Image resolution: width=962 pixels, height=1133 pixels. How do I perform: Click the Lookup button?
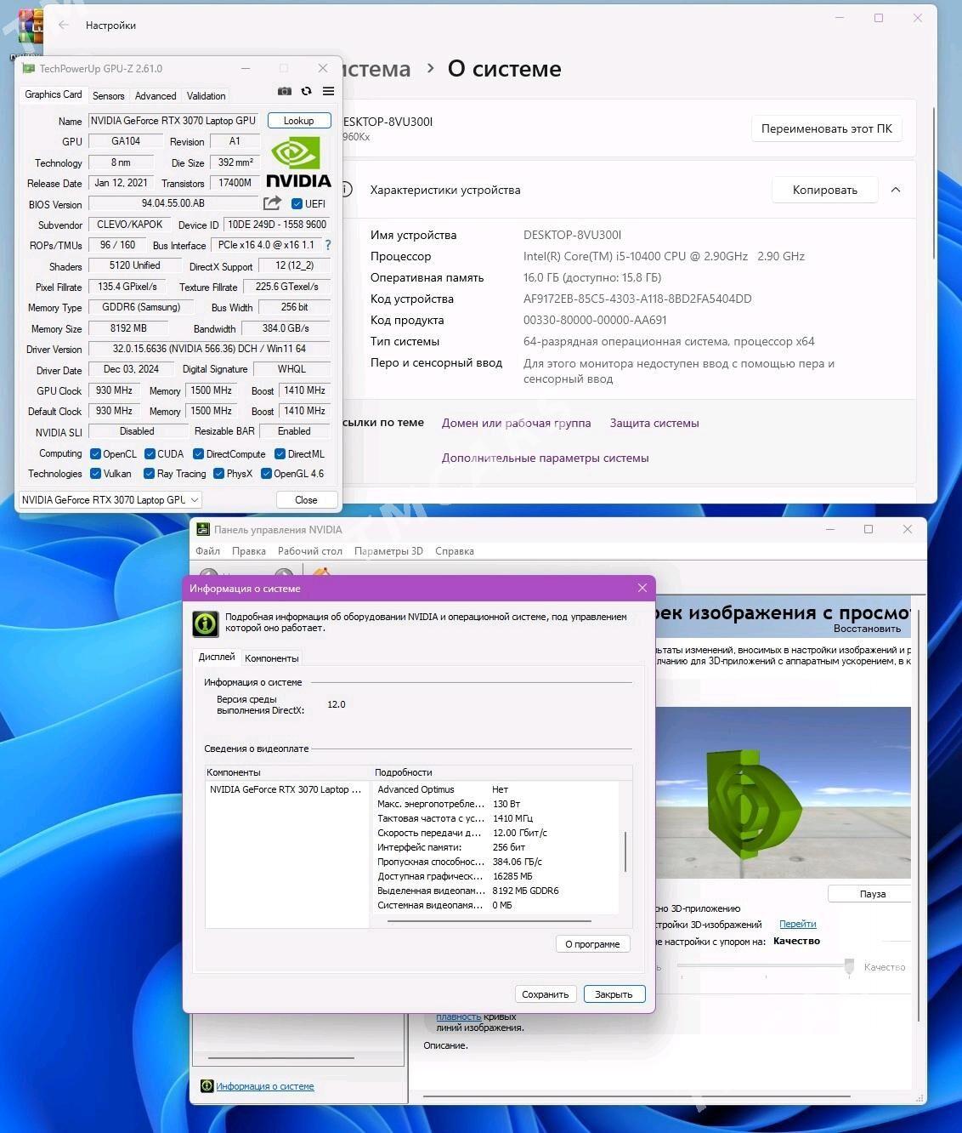[298, 121]
